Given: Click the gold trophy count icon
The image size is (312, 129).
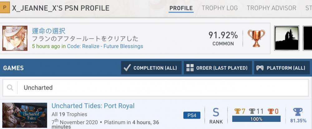Looking at the screenshot, I should [238, 111].
